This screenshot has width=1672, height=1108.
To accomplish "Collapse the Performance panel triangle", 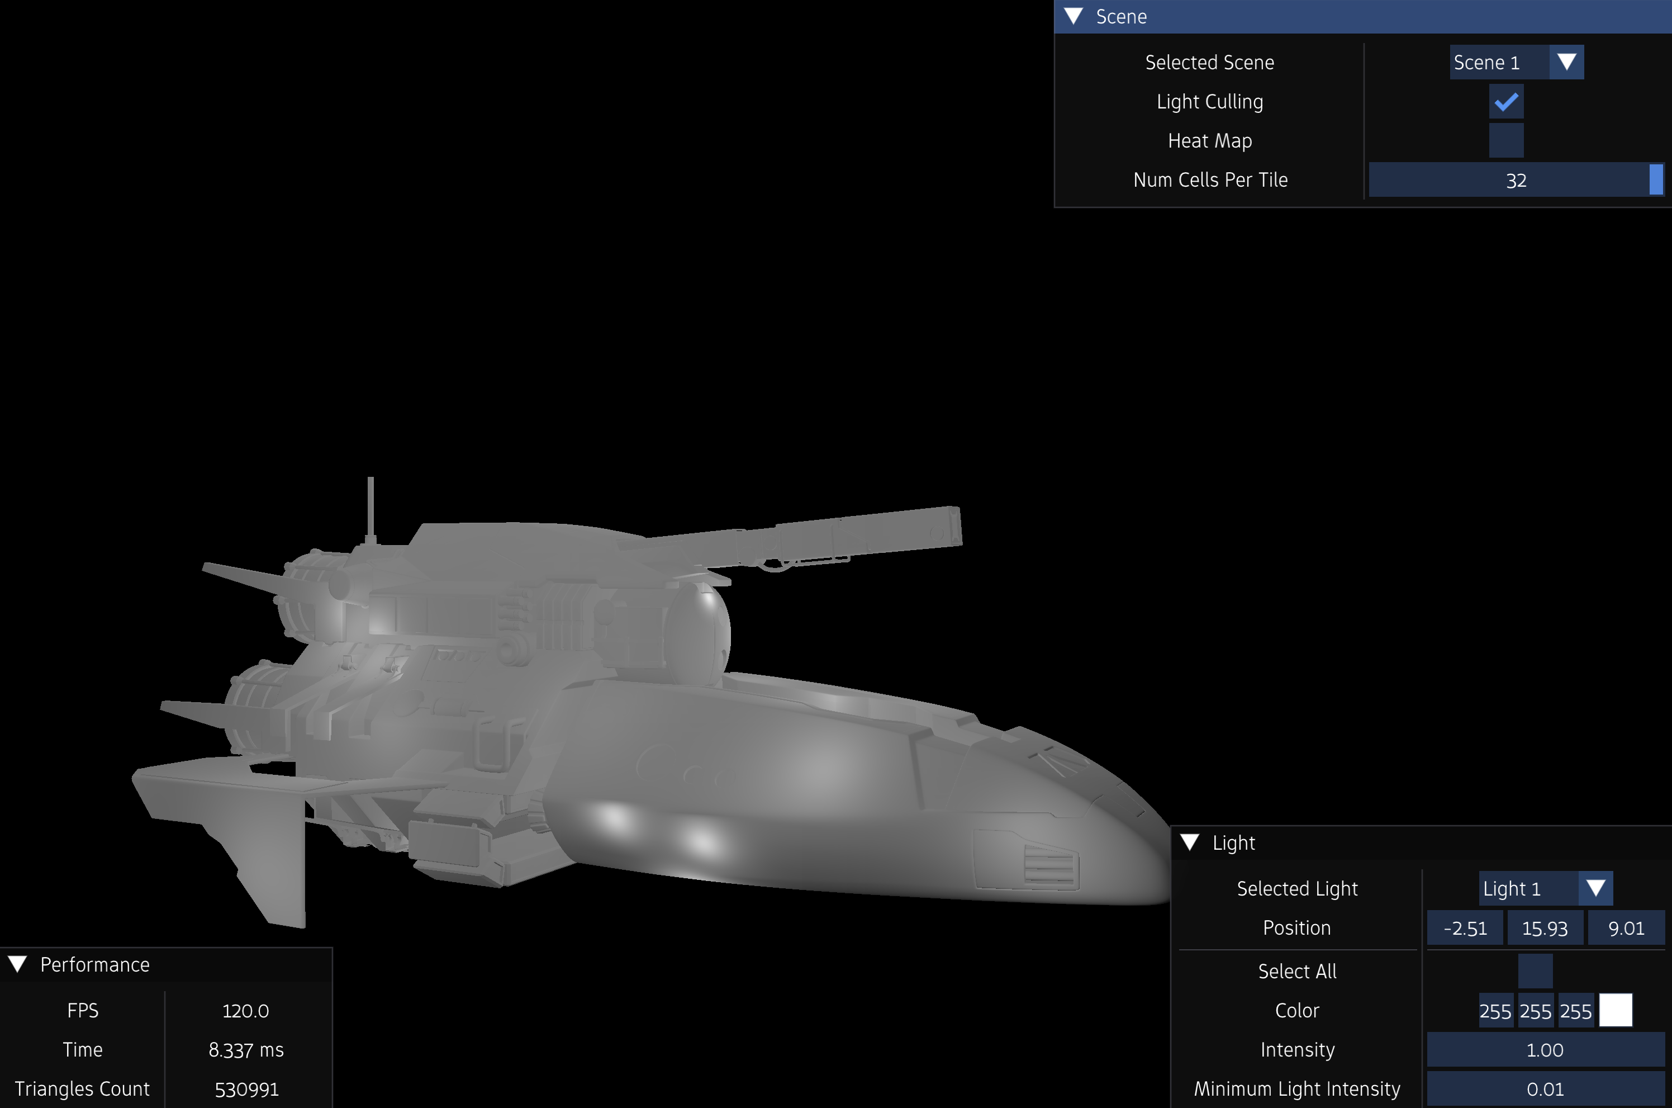I will point(18,964).
